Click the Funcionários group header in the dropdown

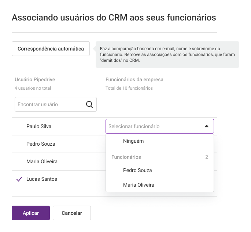126,157
